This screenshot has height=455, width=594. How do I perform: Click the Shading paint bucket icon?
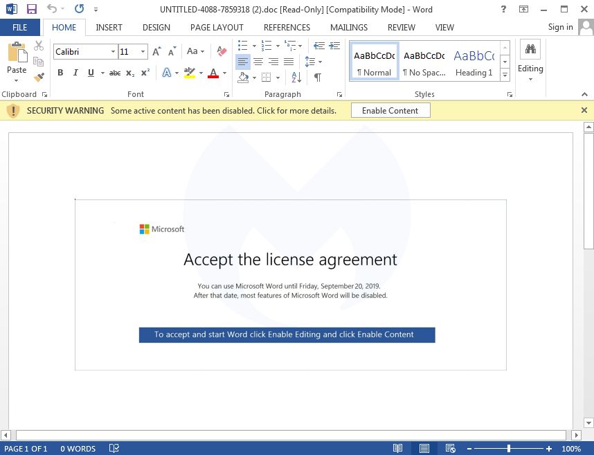click(243, 78)
